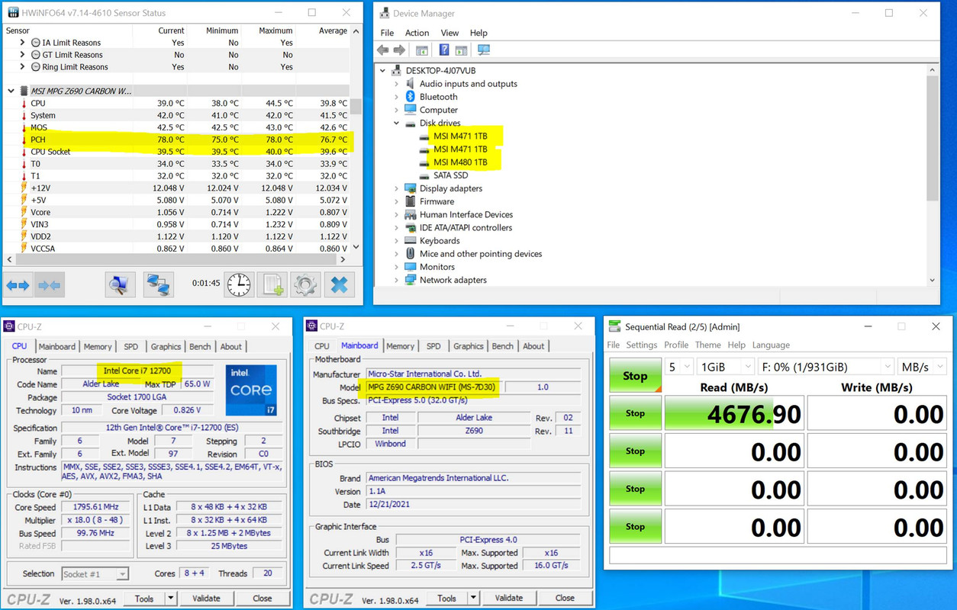
Task: Click HWiNFO expand-columns blue arrows icon
Action: (x=18, y=285)
